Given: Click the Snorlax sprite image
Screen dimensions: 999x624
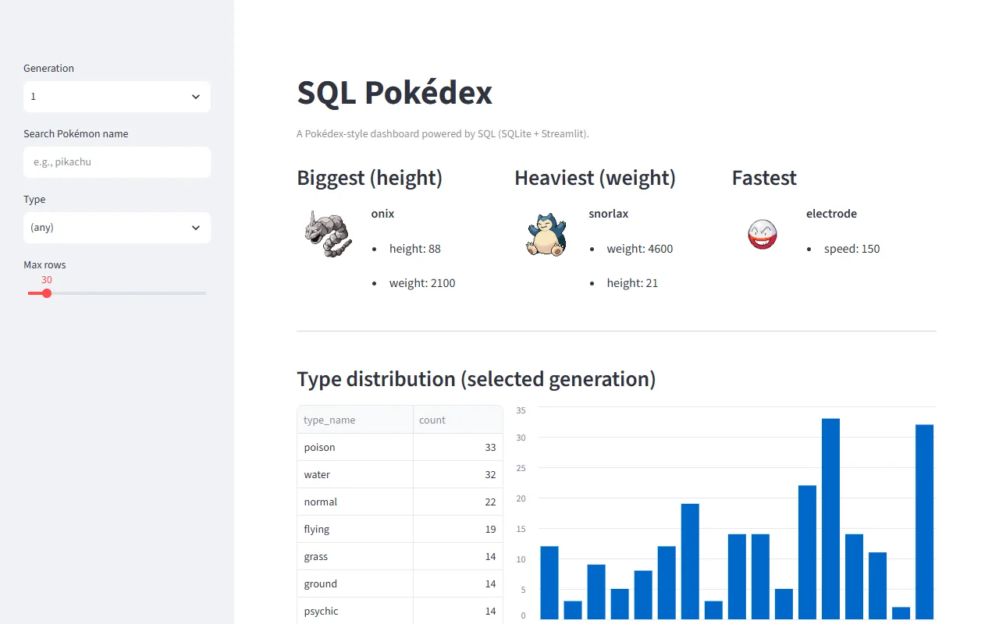Looking at the screenshot, I should click(x=546, y=234).
